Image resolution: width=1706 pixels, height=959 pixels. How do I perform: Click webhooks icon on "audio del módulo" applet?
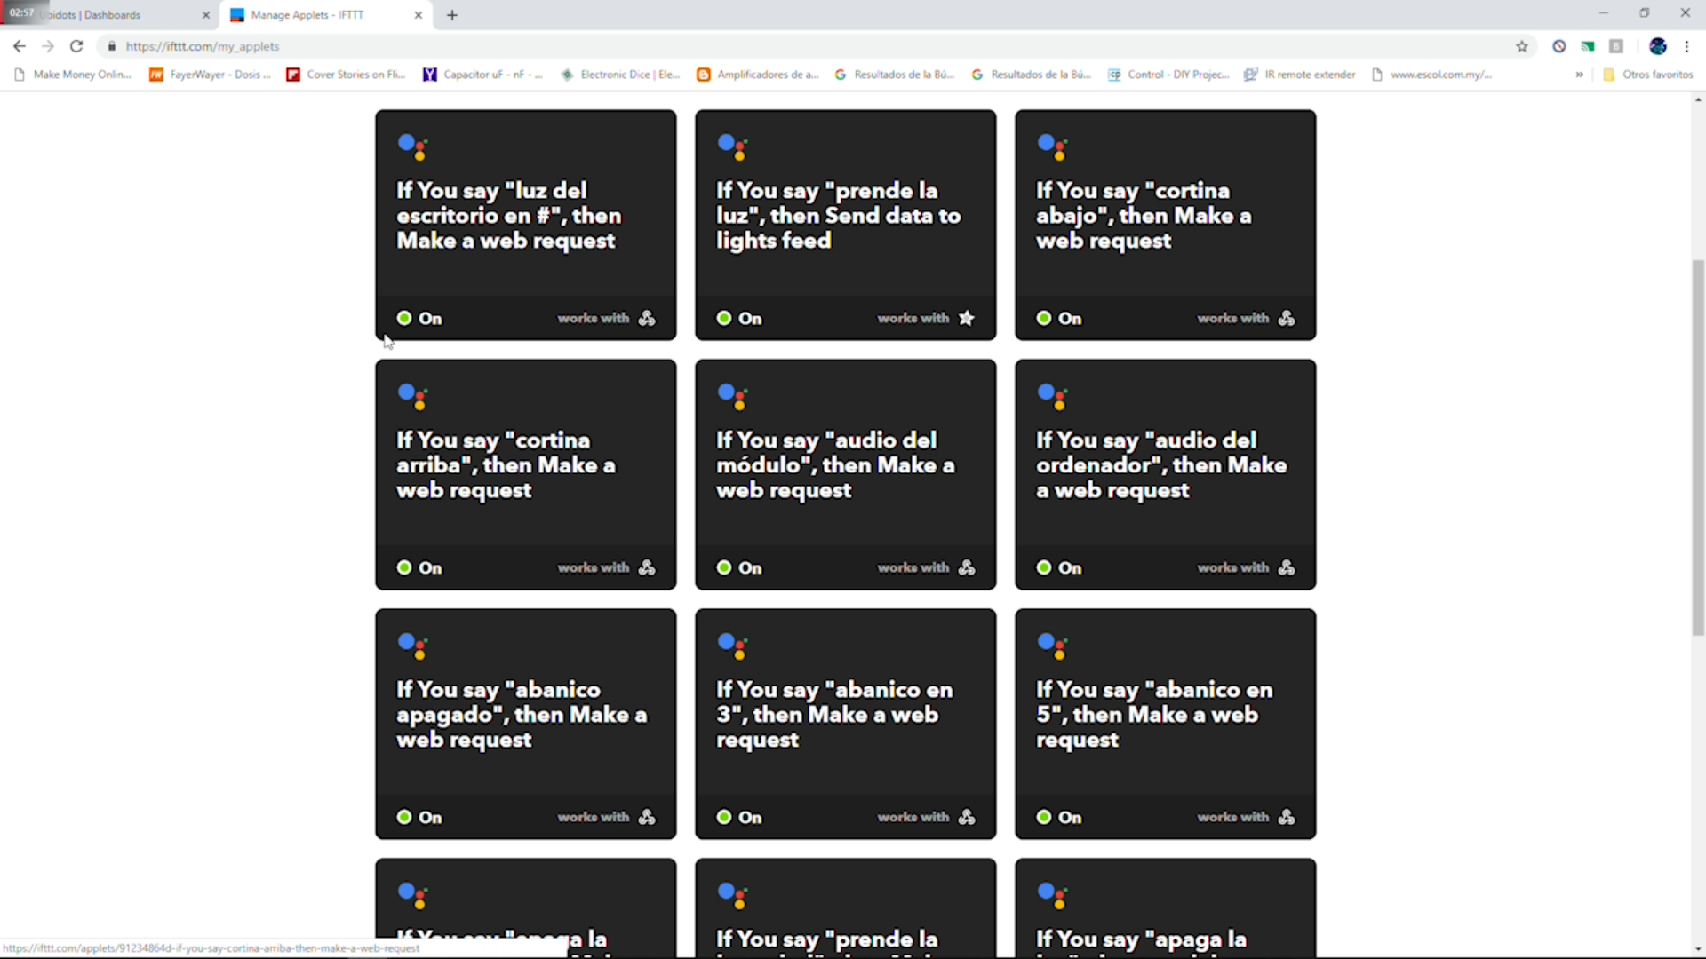(x=967, y=567)
